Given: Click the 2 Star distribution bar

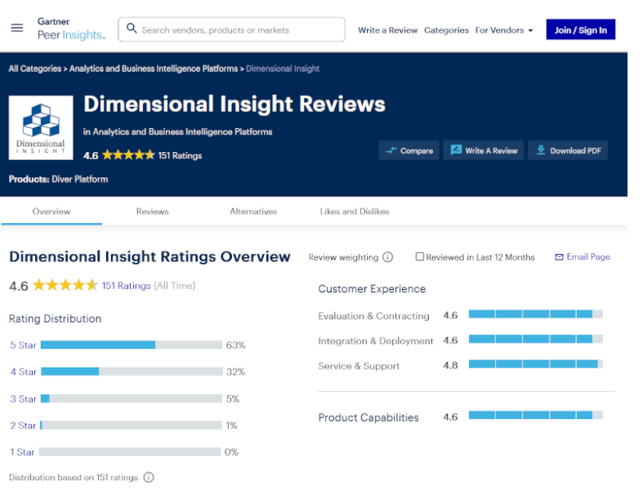Looking at the screenshot, I should click(132, 425).
